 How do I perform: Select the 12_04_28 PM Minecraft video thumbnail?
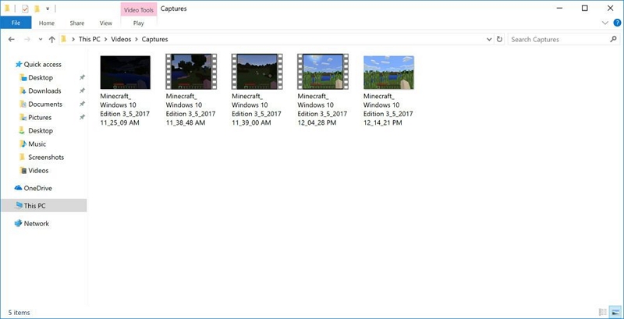[323, 72]
